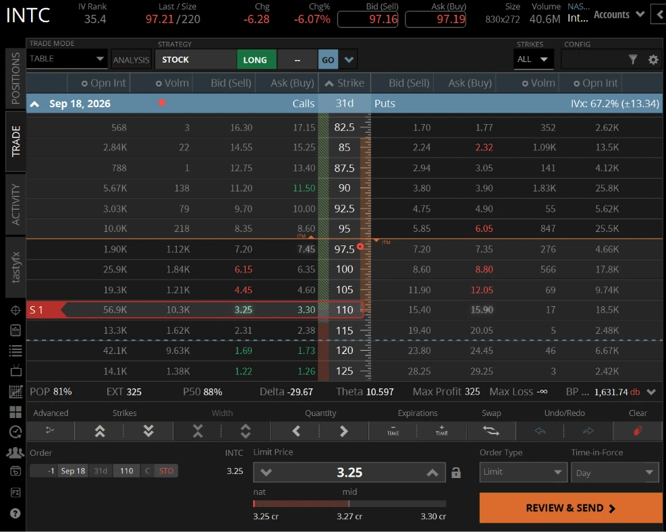Open the settings gear in CONFIG
This screenshot has width=666, height=532.
point(653,59)
